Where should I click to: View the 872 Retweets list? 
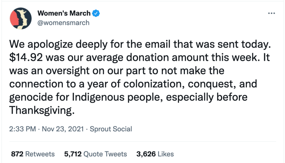[x=33, y=154]
